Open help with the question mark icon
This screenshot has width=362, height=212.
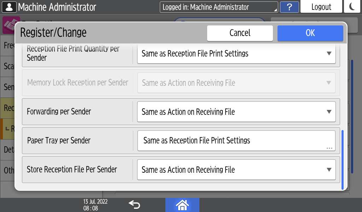tap(289, 7)
